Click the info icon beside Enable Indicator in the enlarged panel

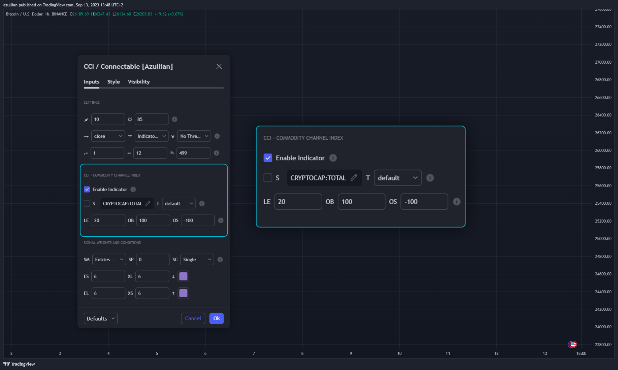pos(333,158)
